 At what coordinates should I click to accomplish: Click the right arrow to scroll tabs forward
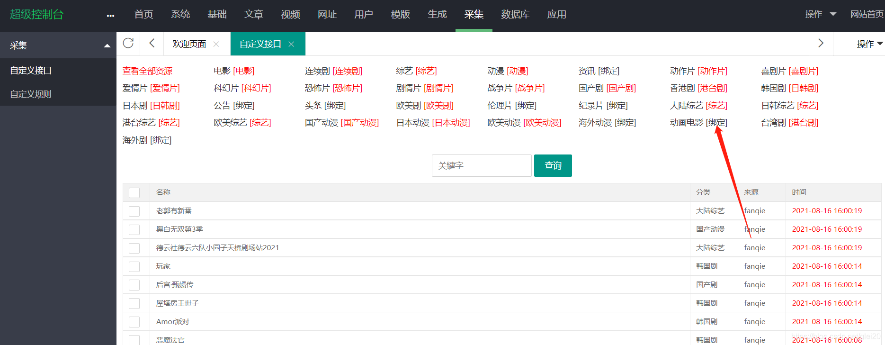point(821,44)
